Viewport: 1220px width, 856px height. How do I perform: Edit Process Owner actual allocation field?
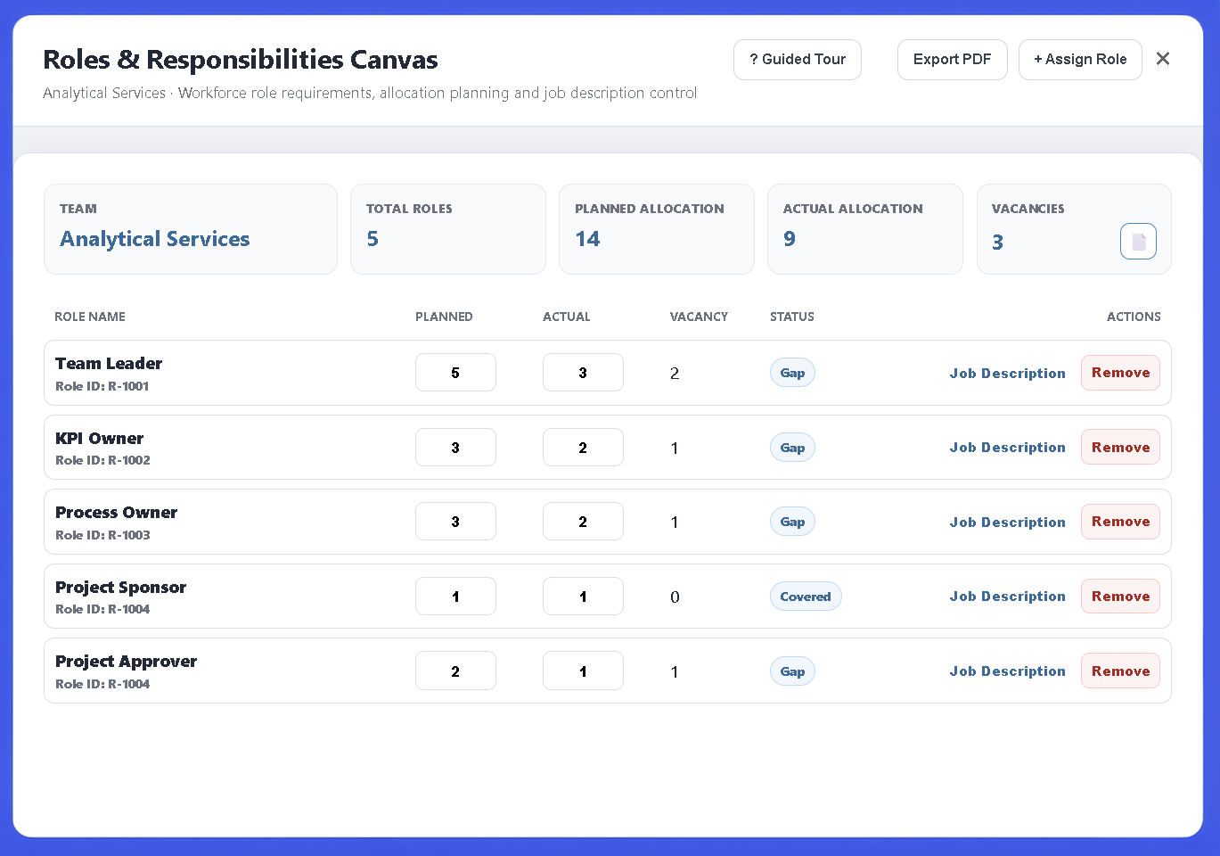(x=583, y=522)
